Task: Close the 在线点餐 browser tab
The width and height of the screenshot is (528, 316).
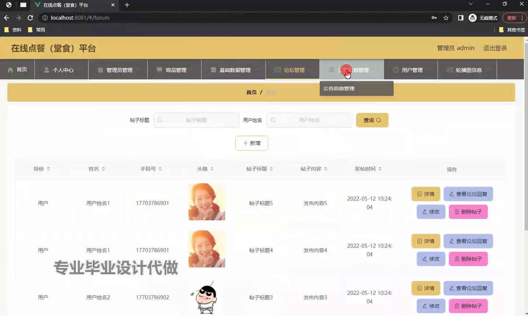Action: [113, 5]
